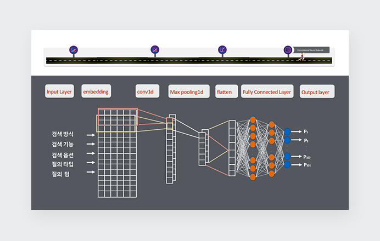The height and width of the screenshot is (241, 380).
Task: Click the arrow next to 검색 방식
Action: 91,135
